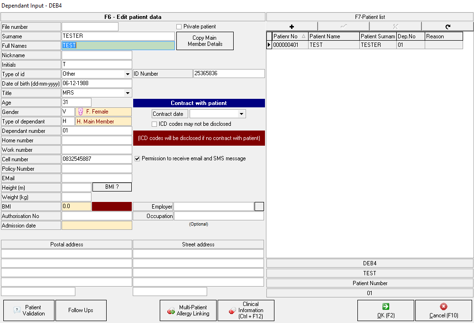Screen dimensions: 474x323
Task: Select the F6 - Edit patient data header
Action: [133, 17]
